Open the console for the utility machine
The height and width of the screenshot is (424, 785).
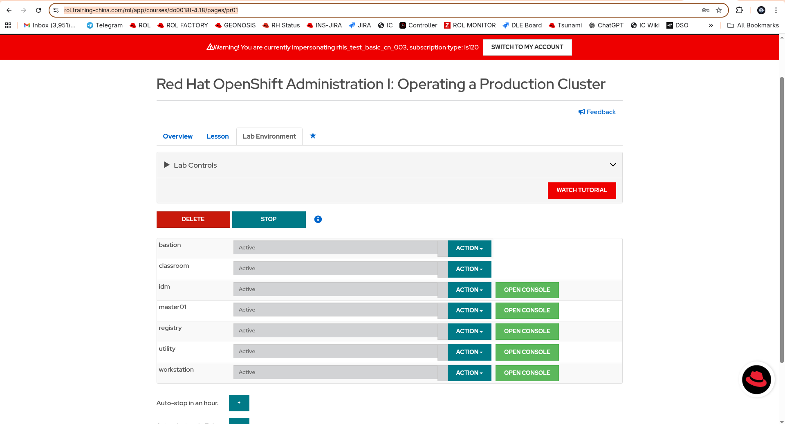[527, 352]
